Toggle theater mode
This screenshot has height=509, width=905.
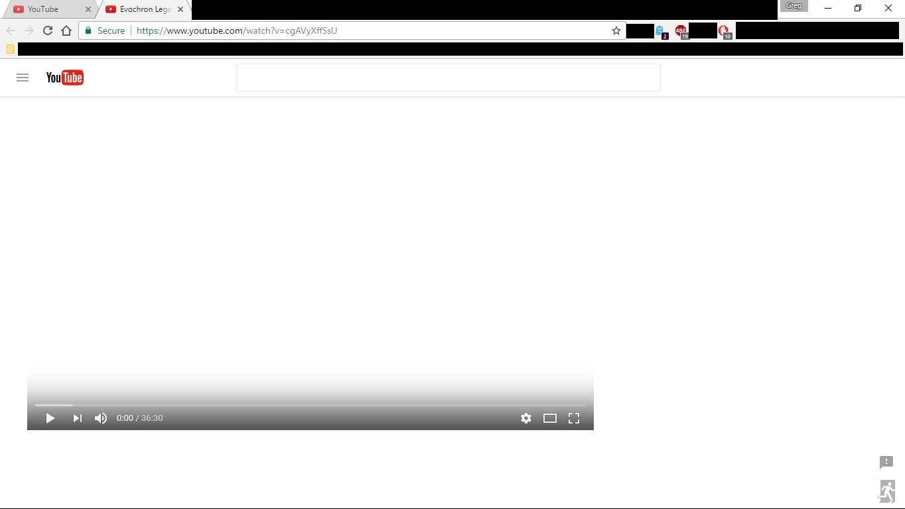click(x=550, y=418)
